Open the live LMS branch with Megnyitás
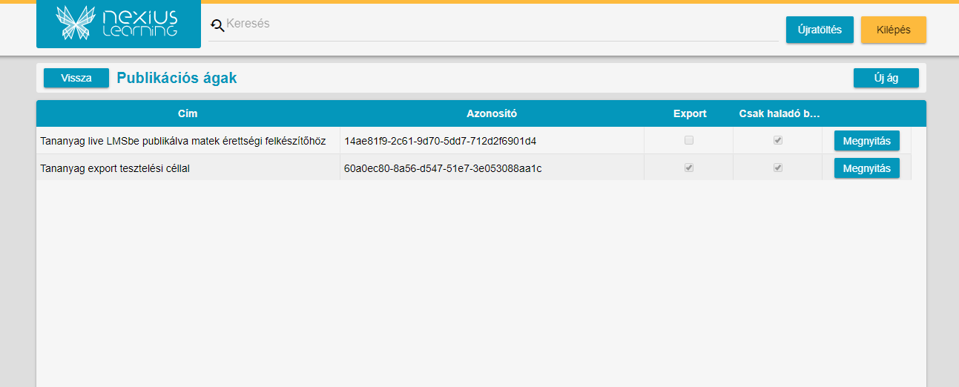The width and height of the screenshot is (959, 387). [x=866, y=141]
